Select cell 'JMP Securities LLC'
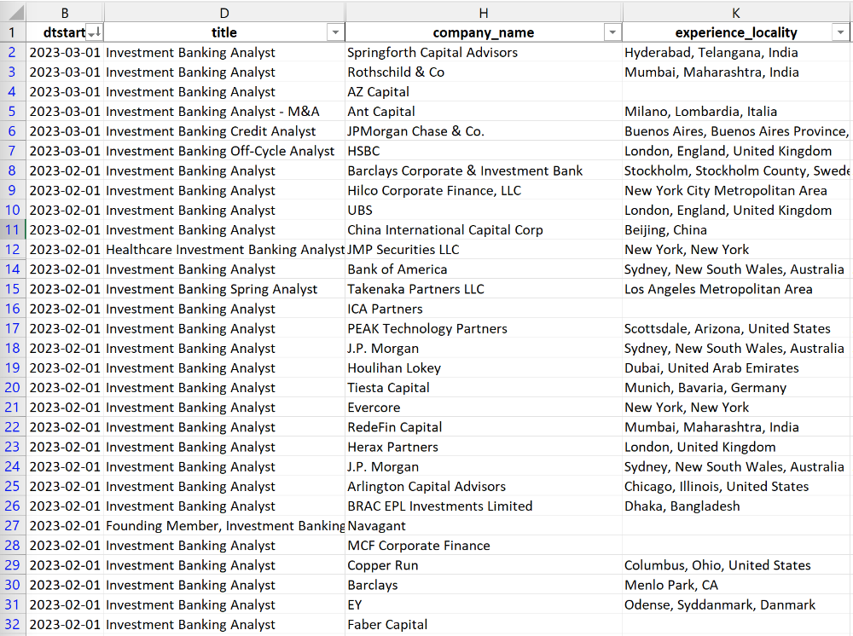The image size is (853, 636). click(x=483, y=250)
